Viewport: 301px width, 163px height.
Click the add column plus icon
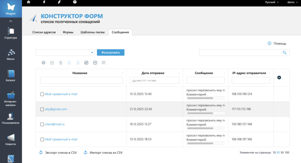pyautogui.click(x=279, y=77)
